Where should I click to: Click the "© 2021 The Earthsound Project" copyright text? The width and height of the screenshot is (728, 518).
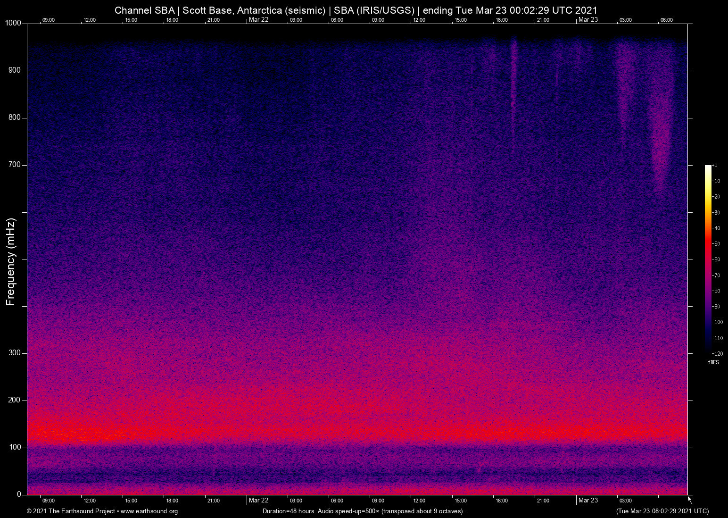click(x=71, y=511)
